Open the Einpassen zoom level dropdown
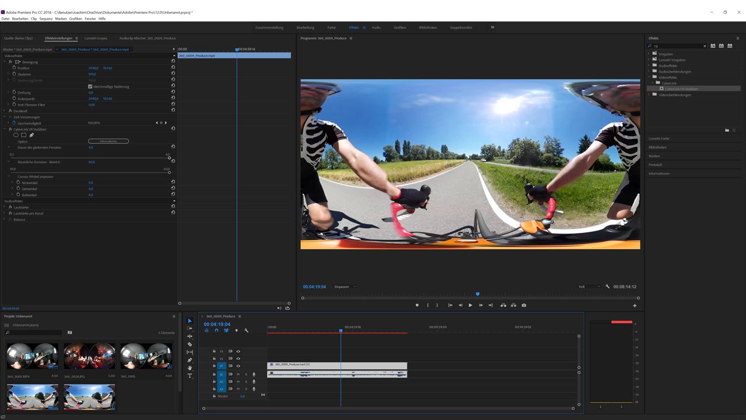Screen dimensions: 746x420 (x=345, y=286)
